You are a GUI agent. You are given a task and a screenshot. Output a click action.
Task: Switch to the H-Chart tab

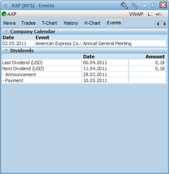pos(92,23)
